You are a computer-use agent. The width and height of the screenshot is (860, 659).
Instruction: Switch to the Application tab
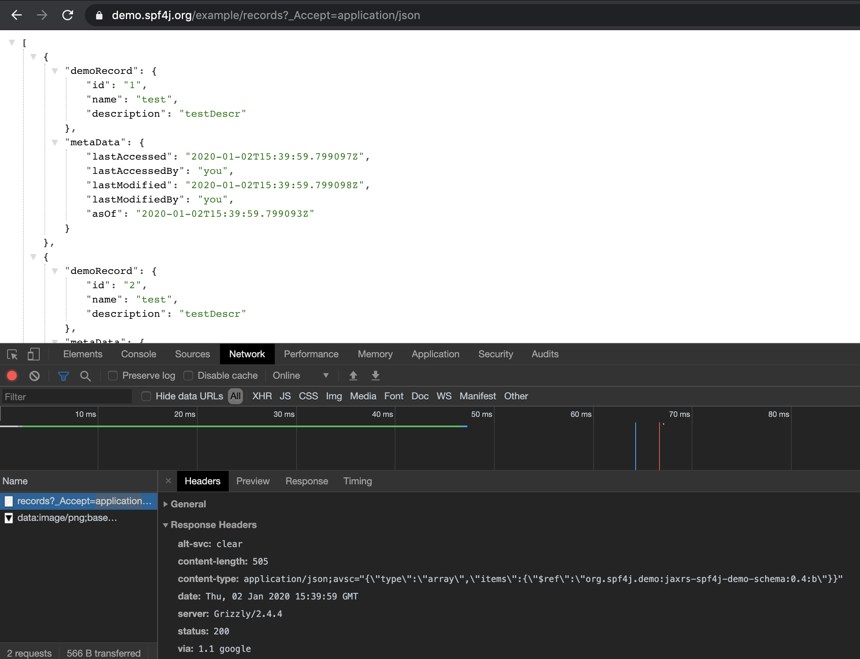click(x=436, y=354)
